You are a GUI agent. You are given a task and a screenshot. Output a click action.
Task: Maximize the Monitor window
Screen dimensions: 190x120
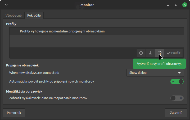(176, 5)
